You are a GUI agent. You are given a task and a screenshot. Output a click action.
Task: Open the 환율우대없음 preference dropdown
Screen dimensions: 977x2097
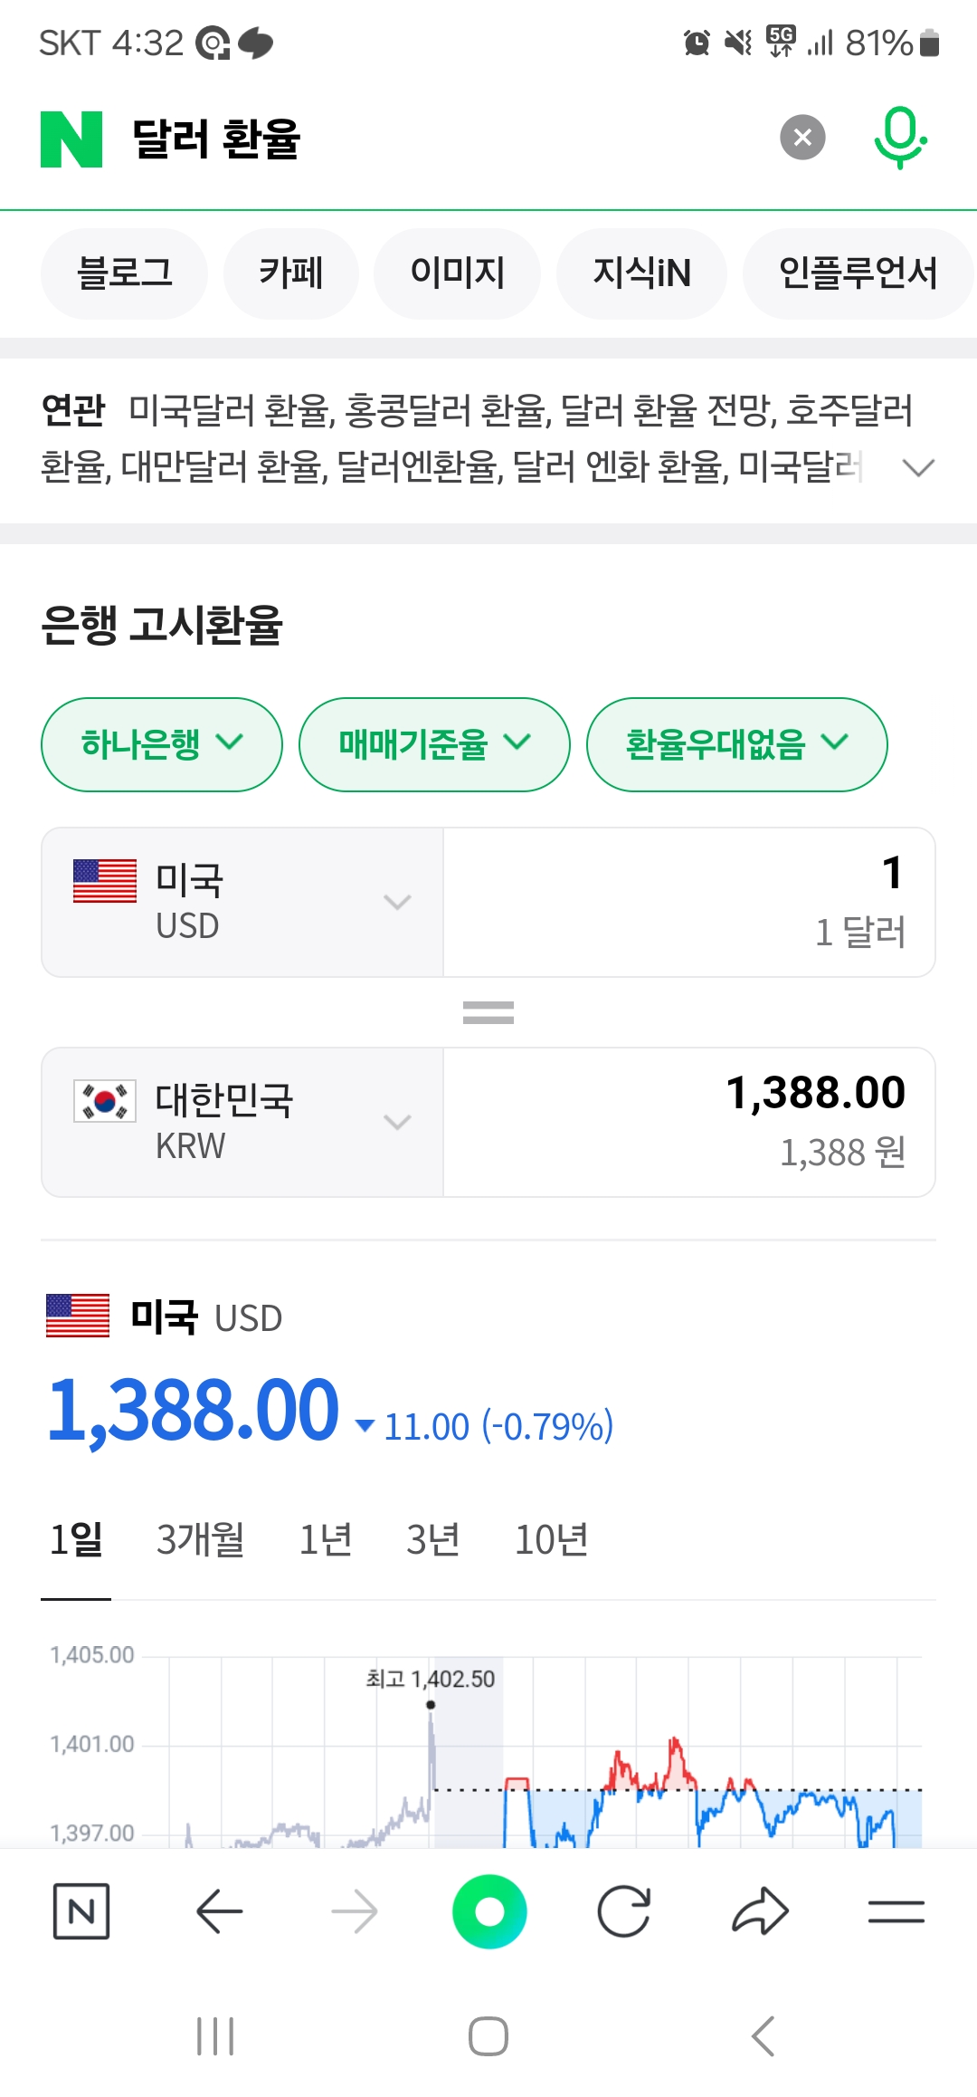click(x=736, y=744)
